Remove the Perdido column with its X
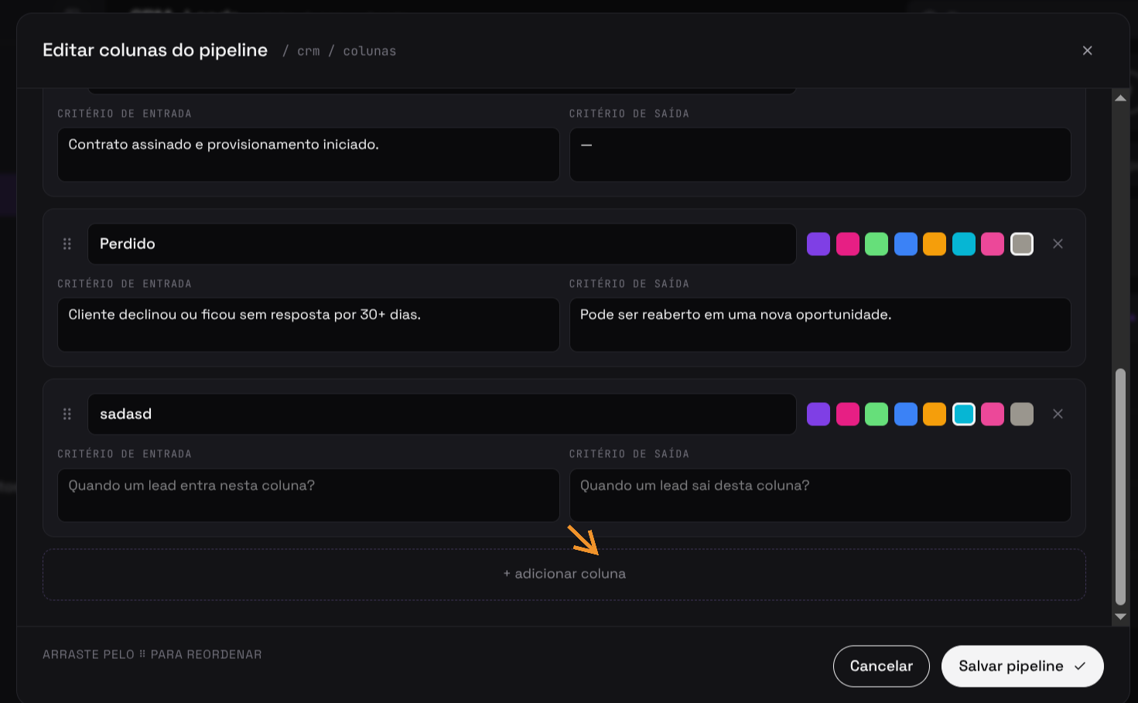 click(1058, 244)
